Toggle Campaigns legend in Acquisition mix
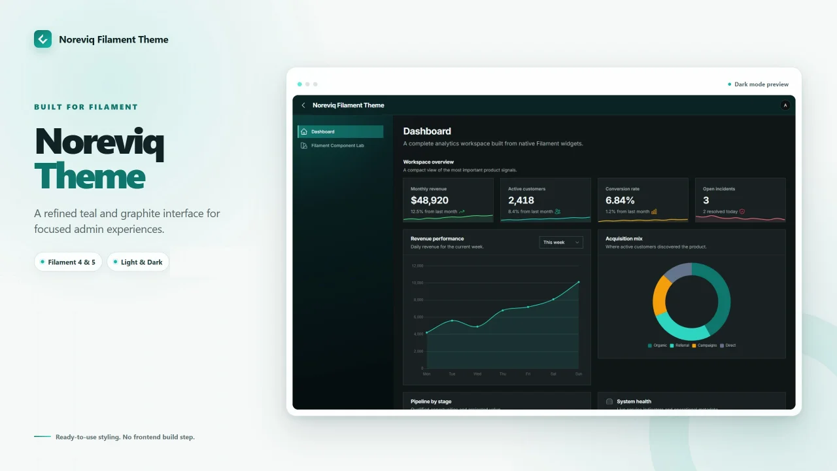837x471 pixels. (x=704, y=345)
